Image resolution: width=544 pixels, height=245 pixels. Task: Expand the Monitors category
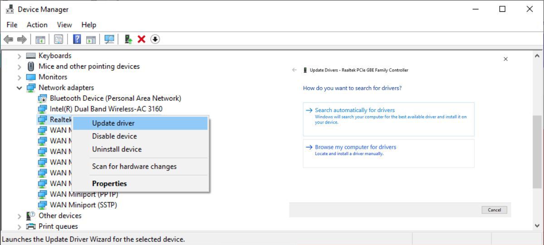point(19,77)
